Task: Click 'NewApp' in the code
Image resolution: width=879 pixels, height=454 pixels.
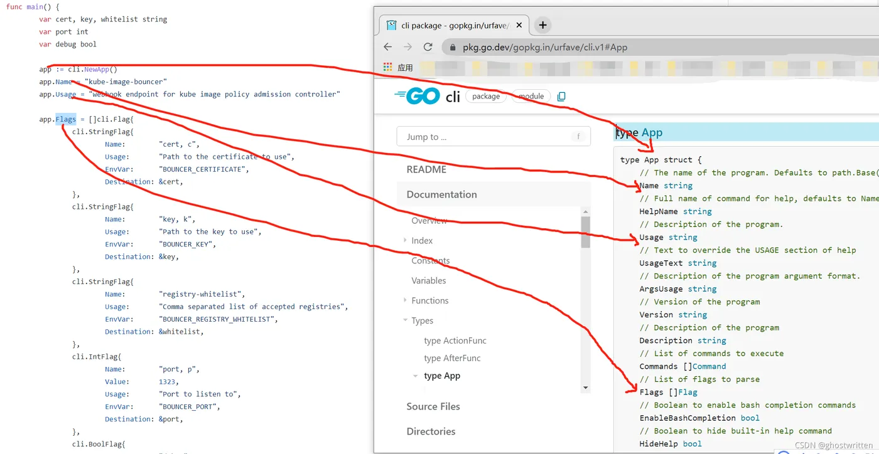Action: click(97, 70)
